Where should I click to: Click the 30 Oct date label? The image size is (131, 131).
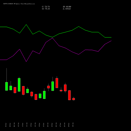(x=73, y=125)
